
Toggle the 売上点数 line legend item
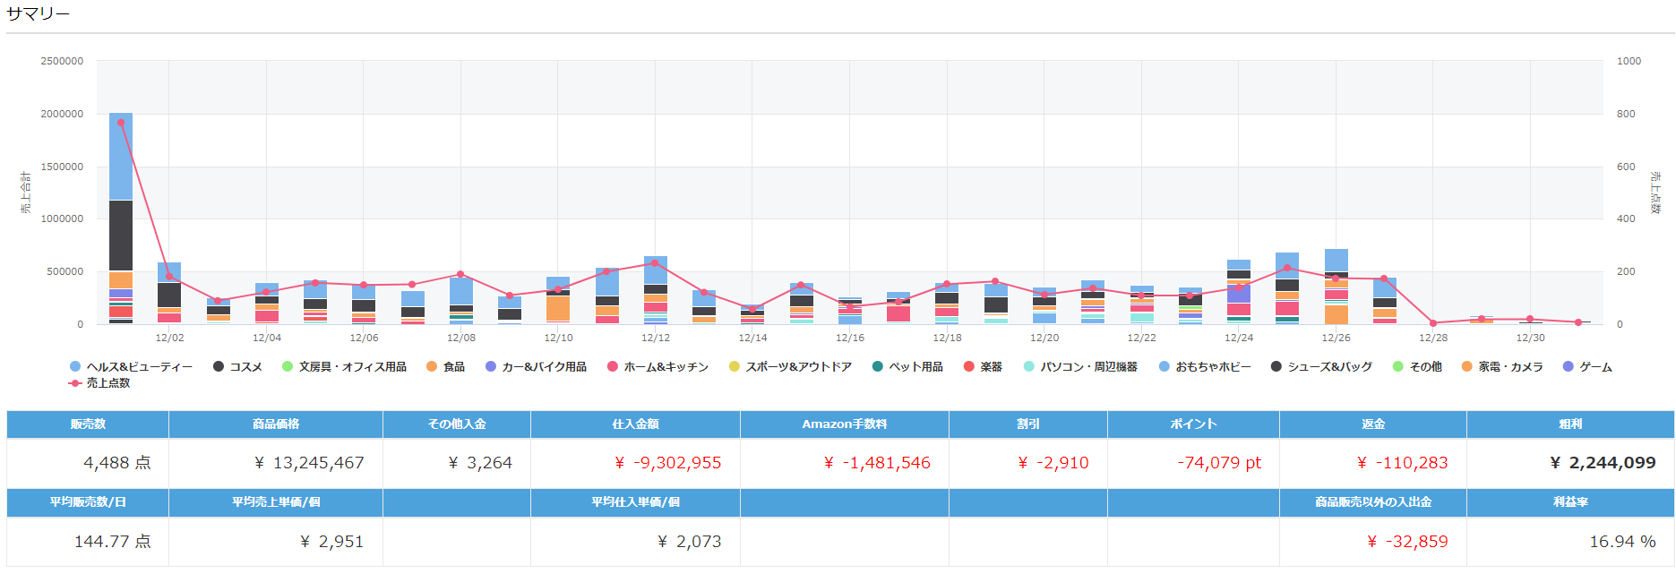click(x=99, y=383)
